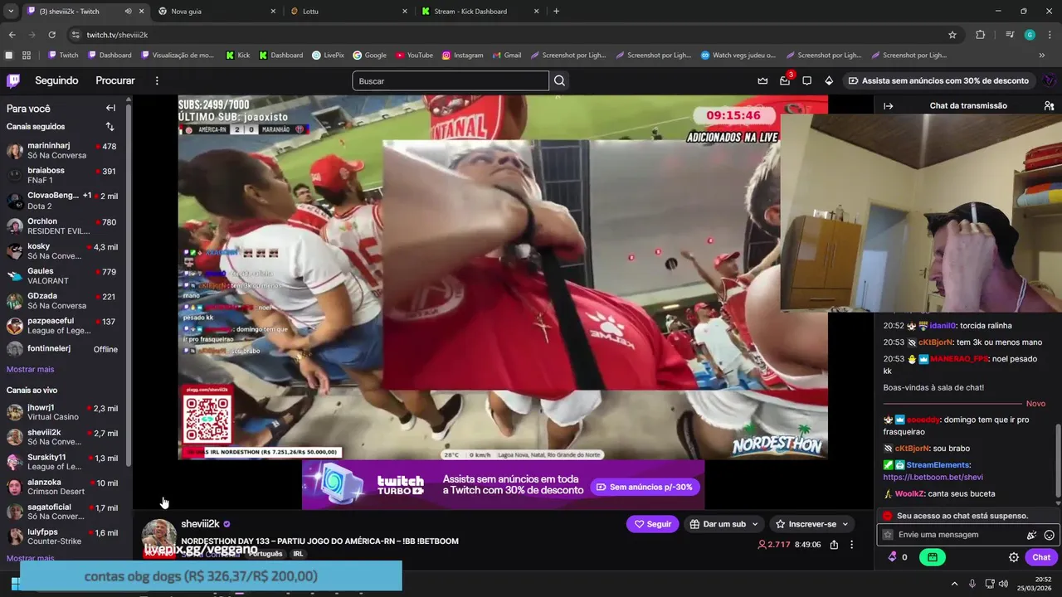Open emote picker smiley in chat box
The image size is (1062, 597).
(x=1049, y=535)
